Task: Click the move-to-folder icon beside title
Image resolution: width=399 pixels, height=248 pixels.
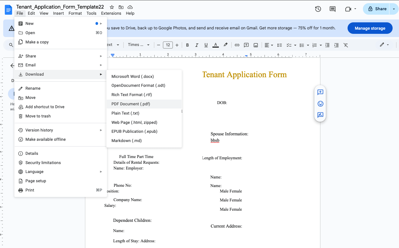Action: (121, 7)
